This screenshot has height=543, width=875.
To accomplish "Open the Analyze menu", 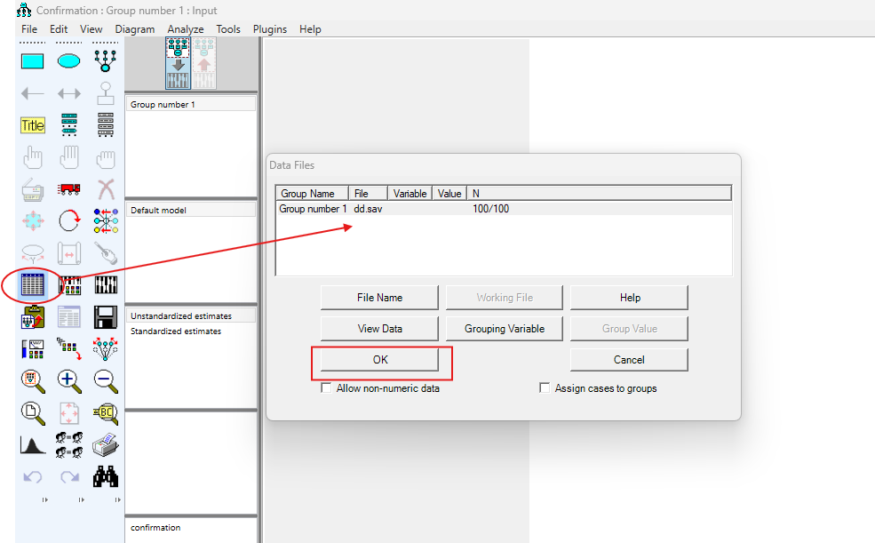I will coord(186,29).
